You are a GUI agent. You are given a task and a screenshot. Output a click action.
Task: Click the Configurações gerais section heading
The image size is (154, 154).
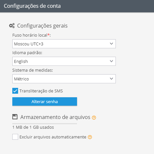tap(42, 26)
